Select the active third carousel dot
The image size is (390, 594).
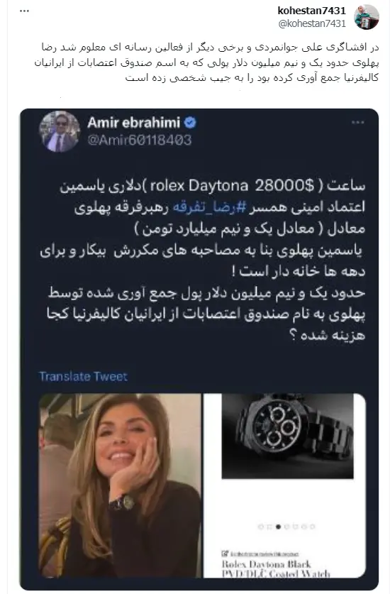(x=278, y=527)
